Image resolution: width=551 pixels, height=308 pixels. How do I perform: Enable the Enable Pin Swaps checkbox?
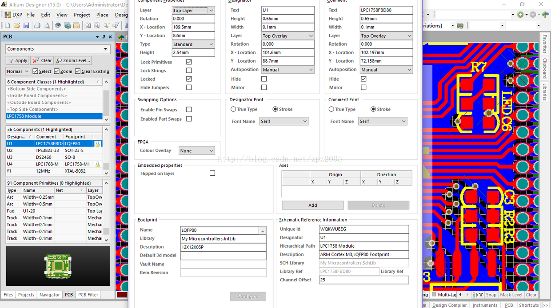click(189, 110)
